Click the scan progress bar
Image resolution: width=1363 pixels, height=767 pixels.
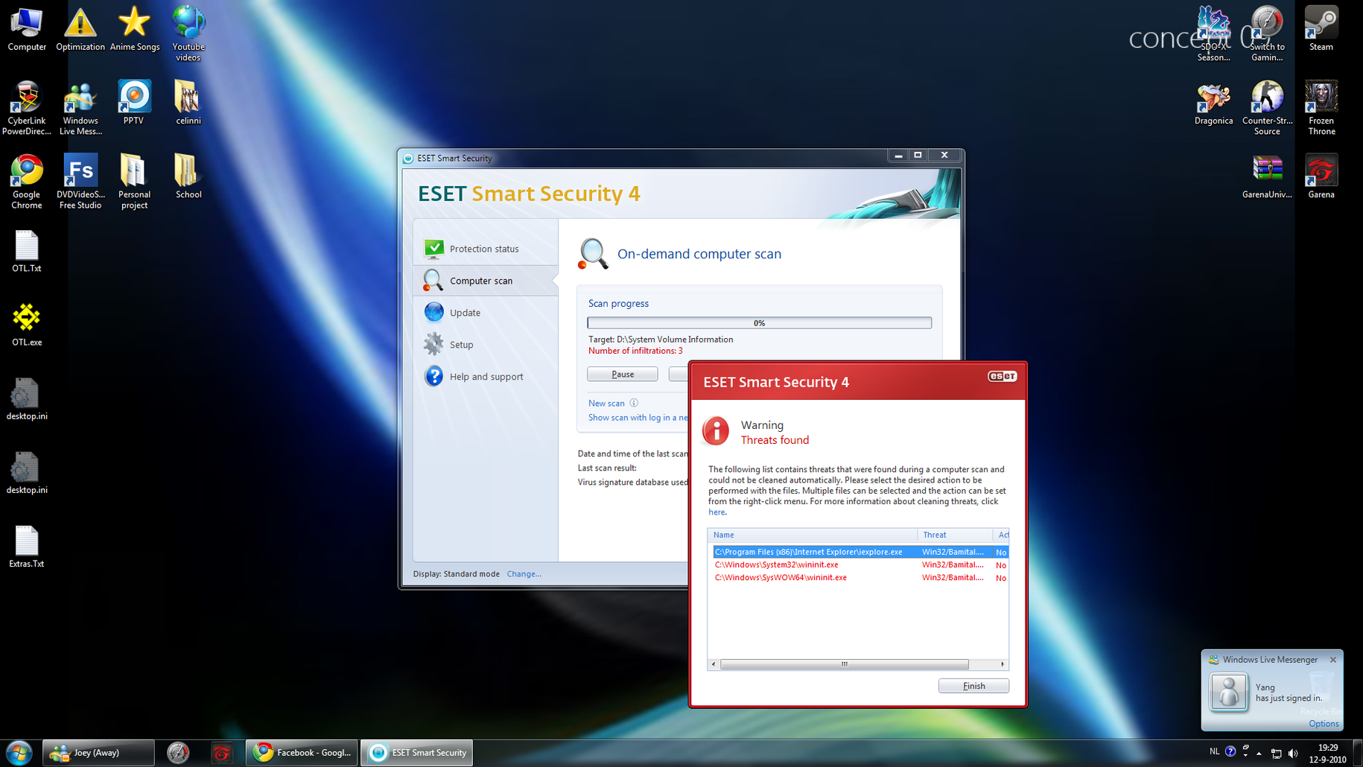tap(759, 322)
